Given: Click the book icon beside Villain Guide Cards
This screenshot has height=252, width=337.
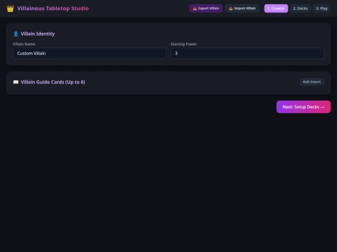Looking at the screenshot, I should tap(16, 82).
